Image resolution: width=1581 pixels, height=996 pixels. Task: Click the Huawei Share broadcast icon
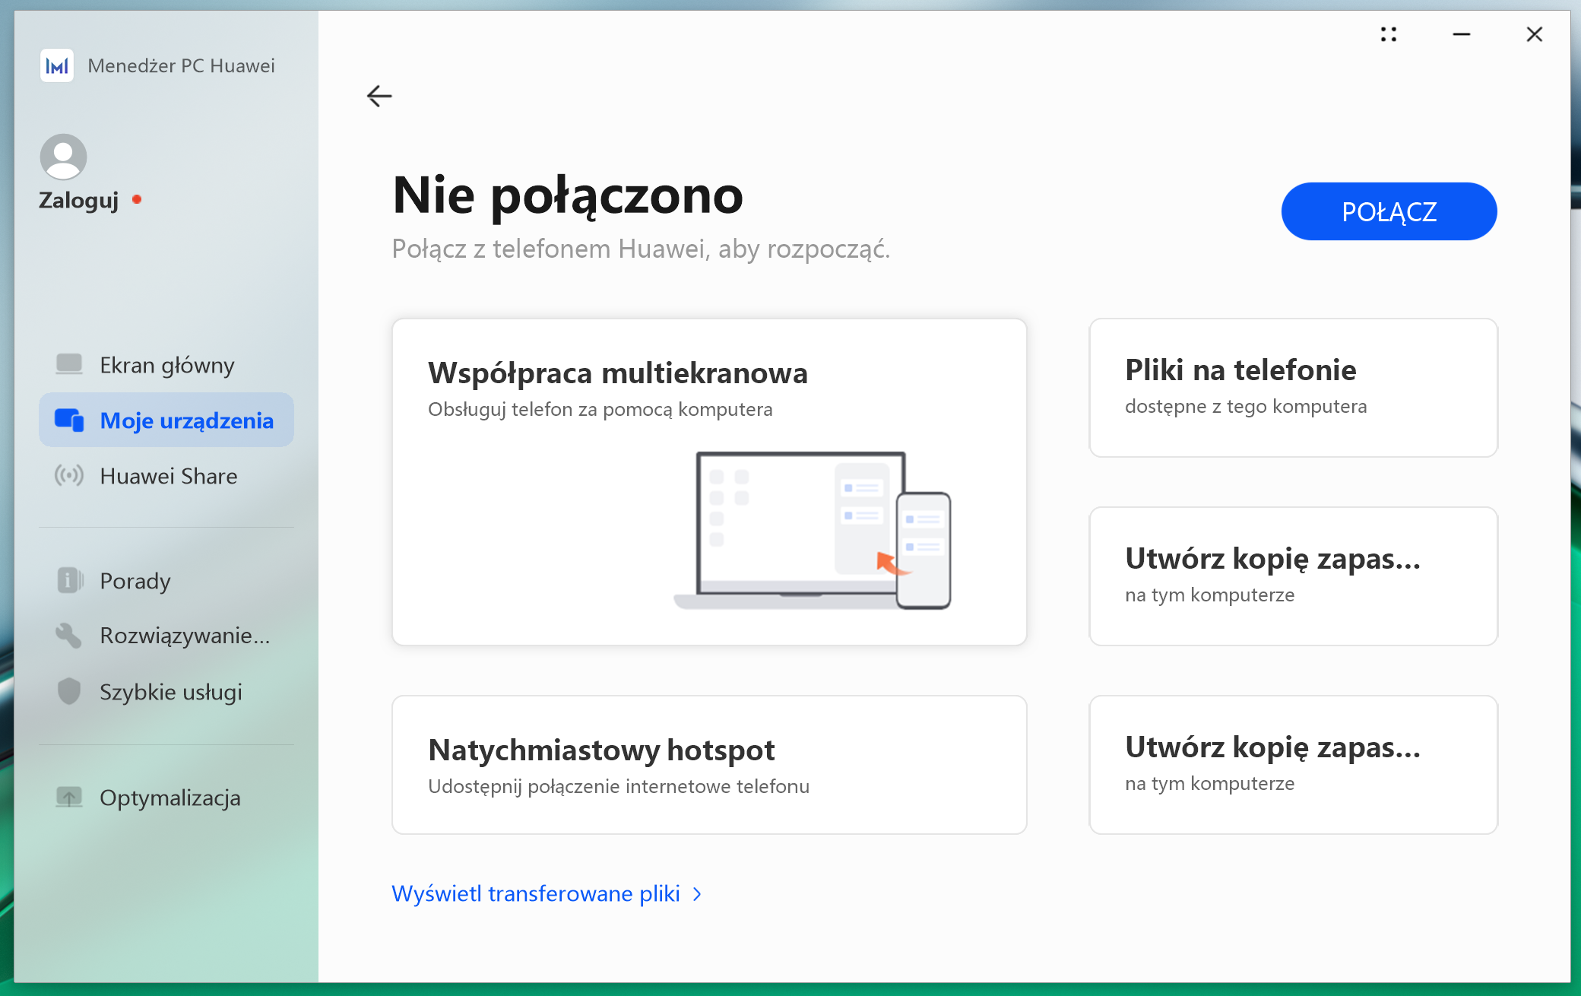pyautogui.click(x=69, y=476)
